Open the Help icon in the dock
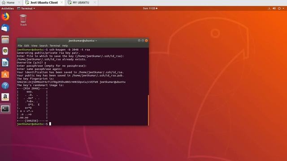Image resolution: width=287 pixels, height=161 pixels. coord(5,85)
